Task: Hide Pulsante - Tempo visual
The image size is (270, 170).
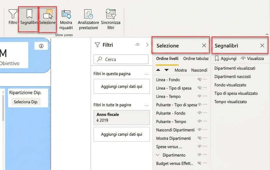Action: click(200, 121)
